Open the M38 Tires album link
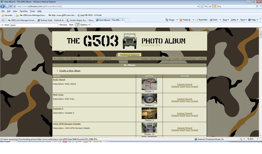This screenshot has height=154, width=262. tap(58, 95)
